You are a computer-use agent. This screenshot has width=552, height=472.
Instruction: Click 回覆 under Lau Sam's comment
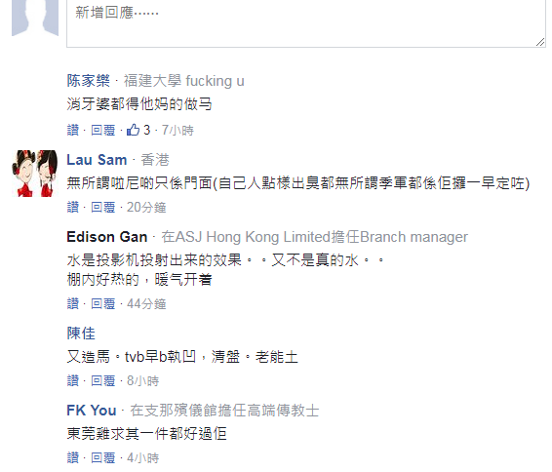[102, 207]
